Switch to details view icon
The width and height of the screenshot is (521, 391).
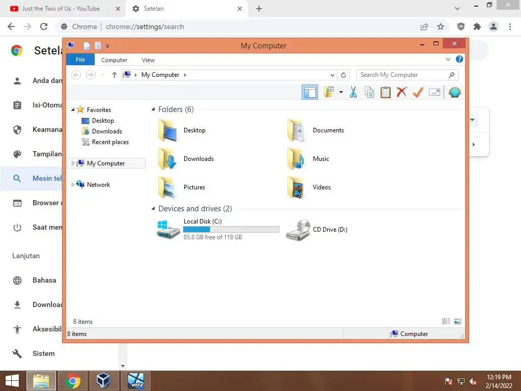(446, 321)
